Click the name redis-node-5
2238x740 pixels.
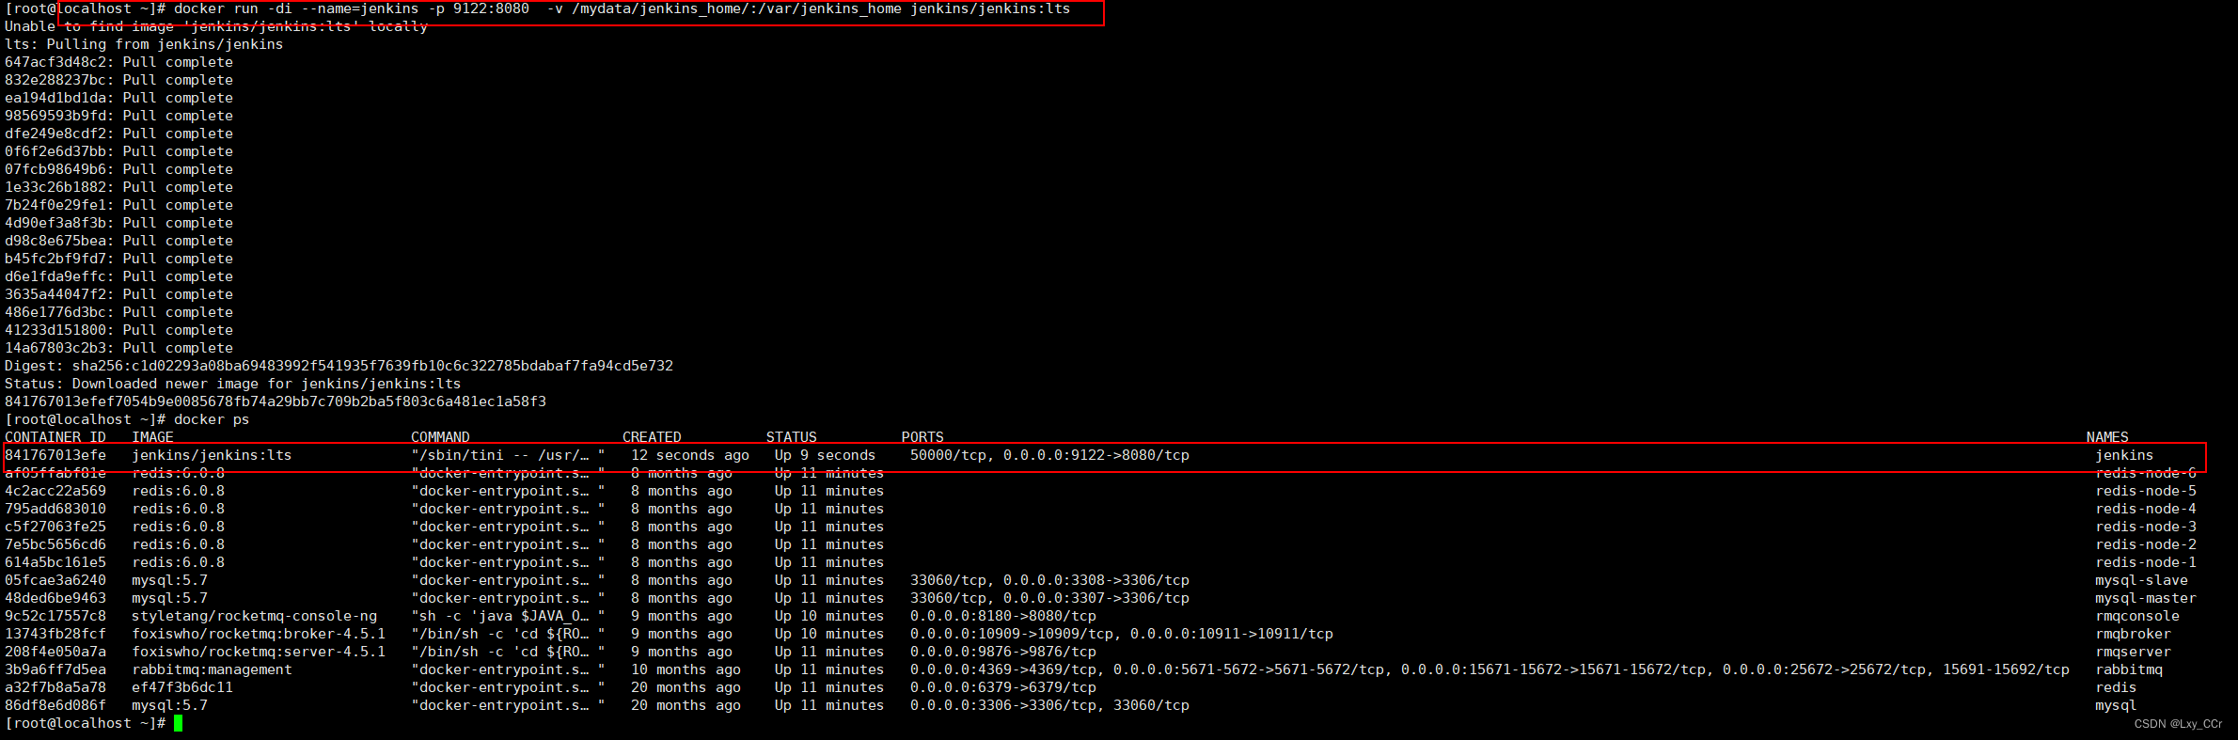2146,491
